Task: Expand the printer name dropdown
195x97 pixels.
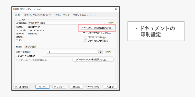Action: [x=105, y=23]
